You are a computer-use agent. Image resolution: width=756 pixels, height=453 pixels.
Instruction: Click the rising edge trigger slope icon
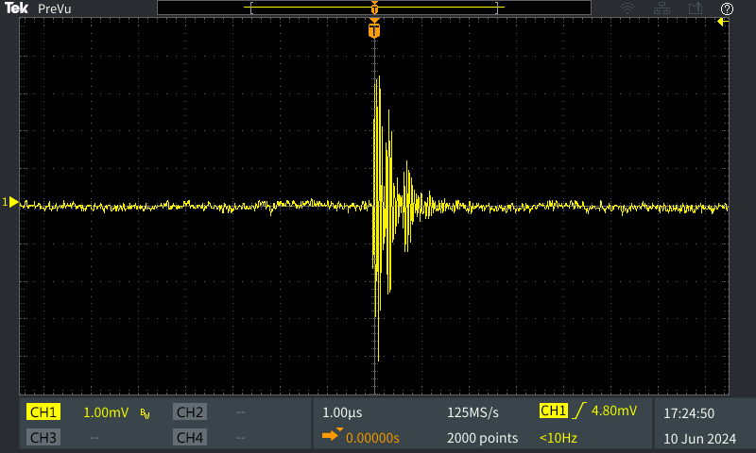tap(576, 411)
